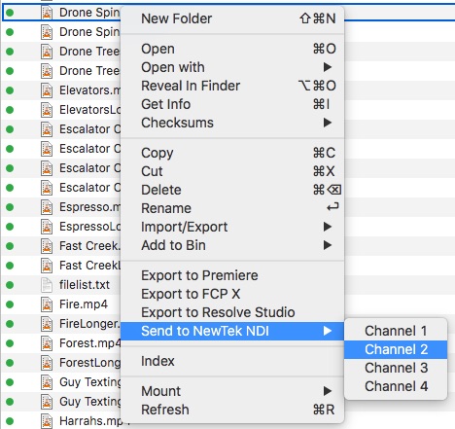Screen dimensions: 455x429
Task: Click the Fire.mp4 video file icon
Action: click(x=47, y=304)
